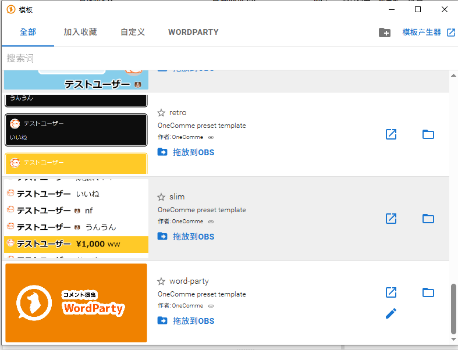Screen dimensions: 458x350
Task: Open retro template in new window
Action: pos(391,134)
